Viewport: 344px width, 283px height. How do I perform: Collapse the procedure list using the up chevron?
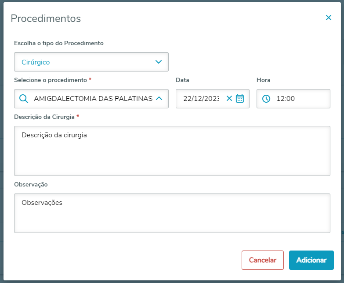click(159, 99)
